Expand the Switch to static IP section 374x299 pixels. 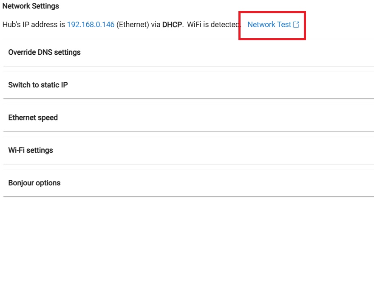pos(188,85)
